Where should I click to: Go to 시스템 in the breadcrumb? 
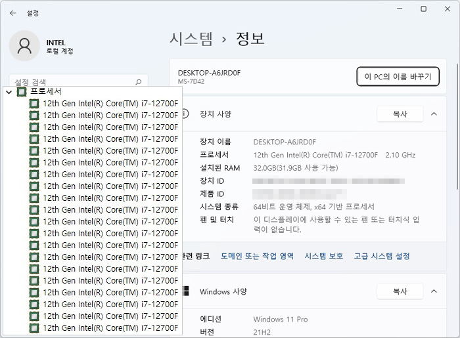click(191, 39)
